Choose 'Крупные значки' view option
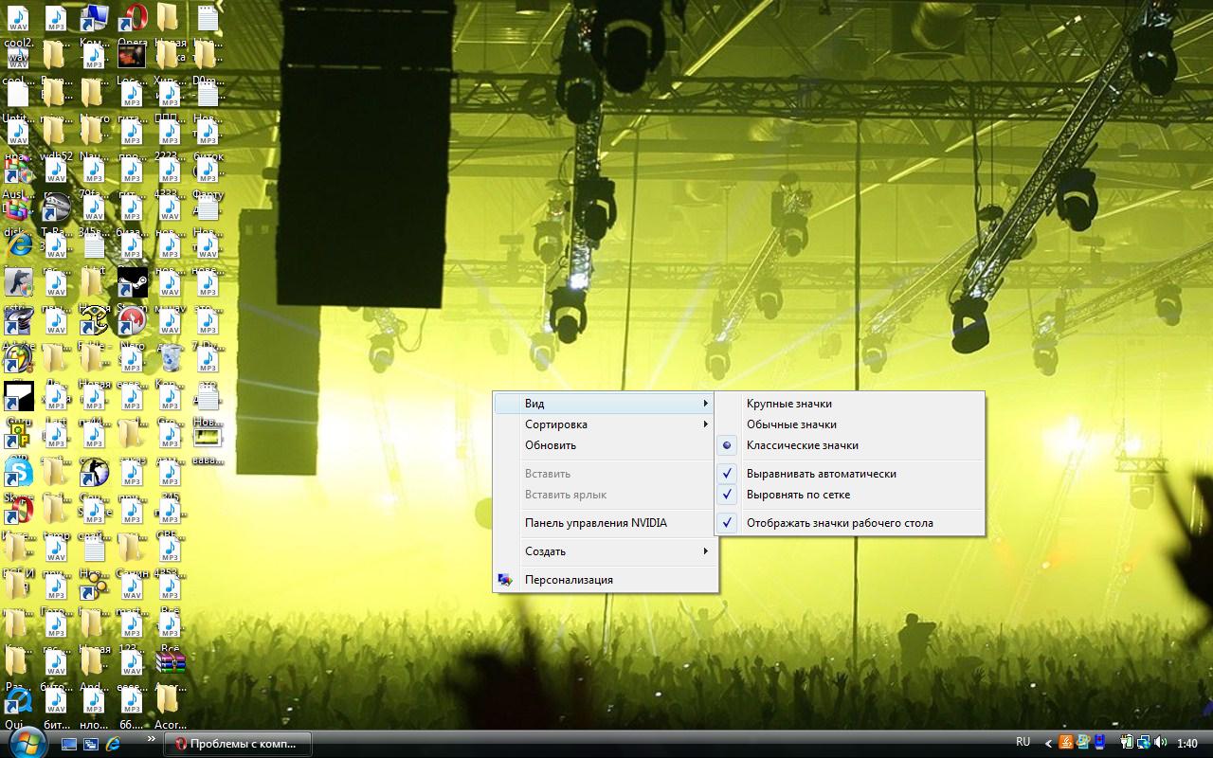This screenshot has height=758, width=1213. pos(849,404)
